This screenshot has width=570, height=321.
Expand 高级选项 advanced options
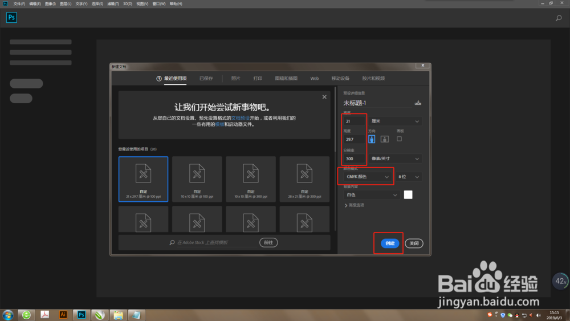point(355,205)
